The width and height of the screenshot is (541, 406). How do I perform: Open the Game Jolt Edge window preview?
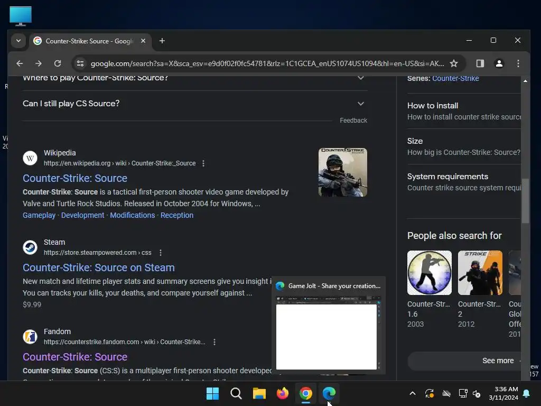point(329,325)
